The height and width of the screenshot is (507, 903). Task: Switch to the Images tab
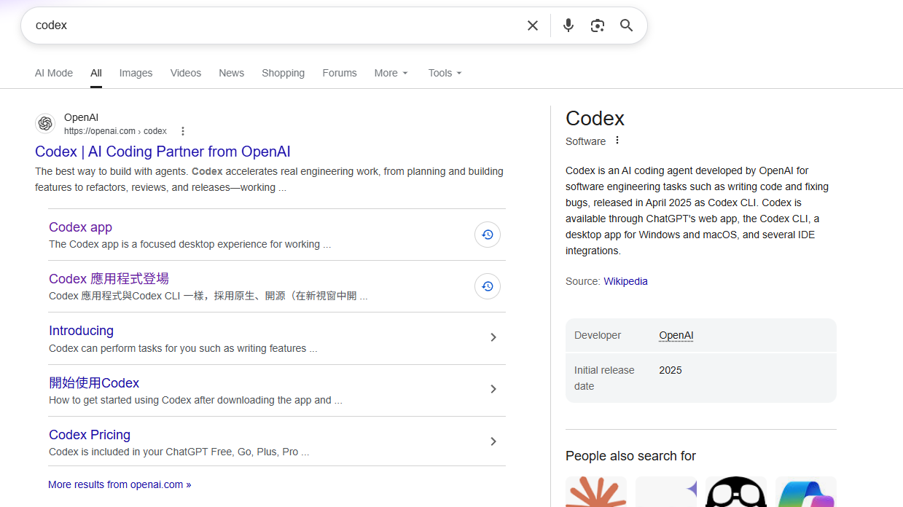pyautogui.click(x=136, y=73)
